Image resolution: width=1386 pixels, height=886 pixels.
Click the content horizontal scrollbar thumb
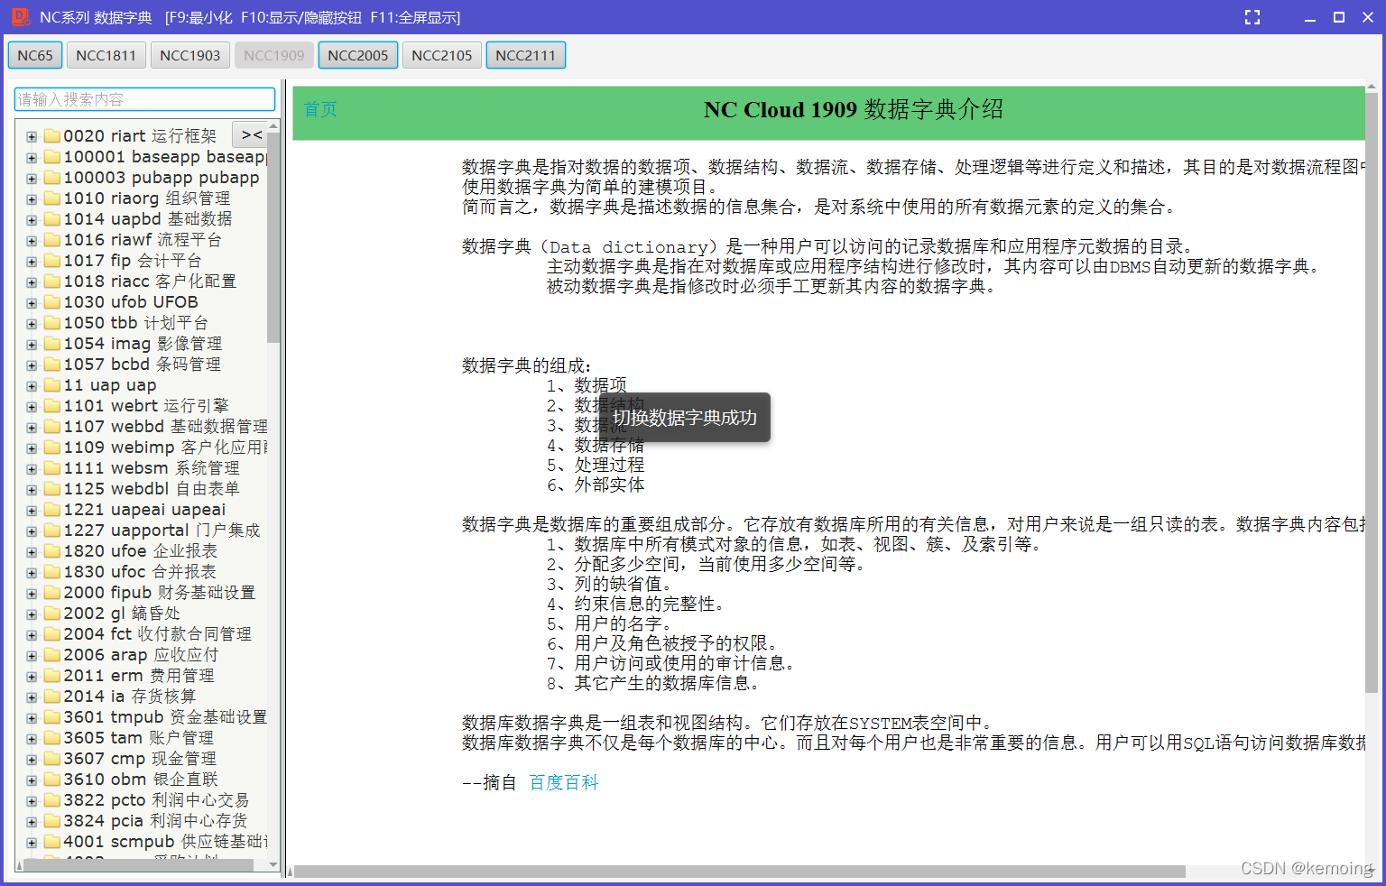tap(739, 872)
